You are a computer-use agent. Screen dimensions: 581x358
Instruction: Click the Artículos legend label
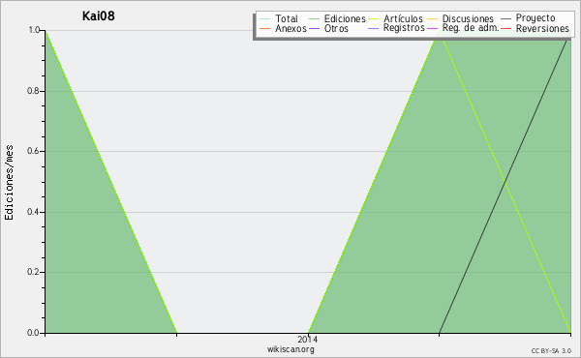click(403, 18)
